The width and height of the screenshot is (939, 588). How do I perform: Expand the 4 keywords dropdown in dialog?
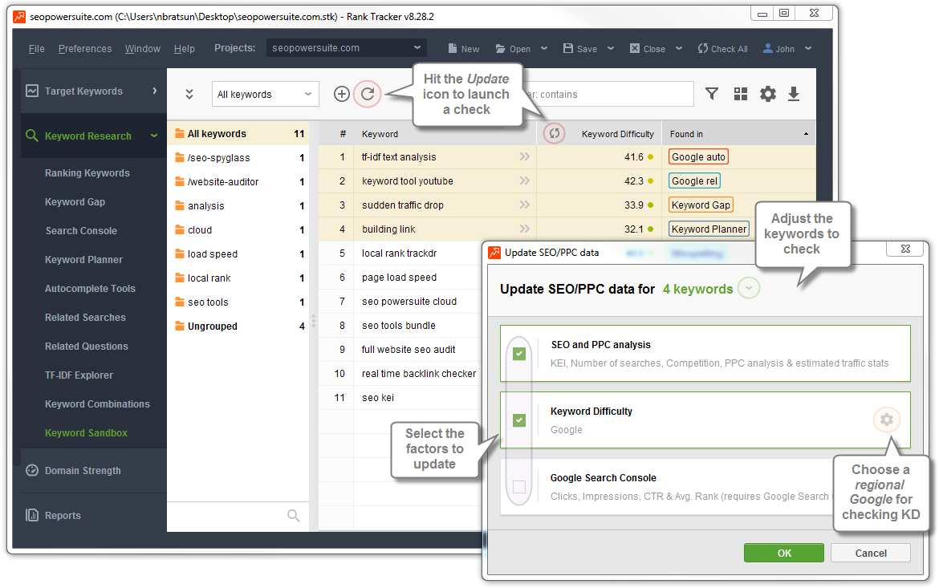click(749, 289)
